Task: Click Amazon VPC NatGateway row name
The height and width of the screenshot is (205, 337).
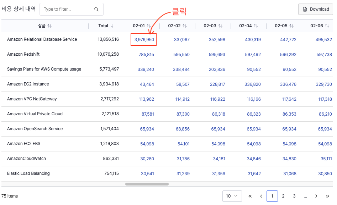Action: tap(32, 99)
